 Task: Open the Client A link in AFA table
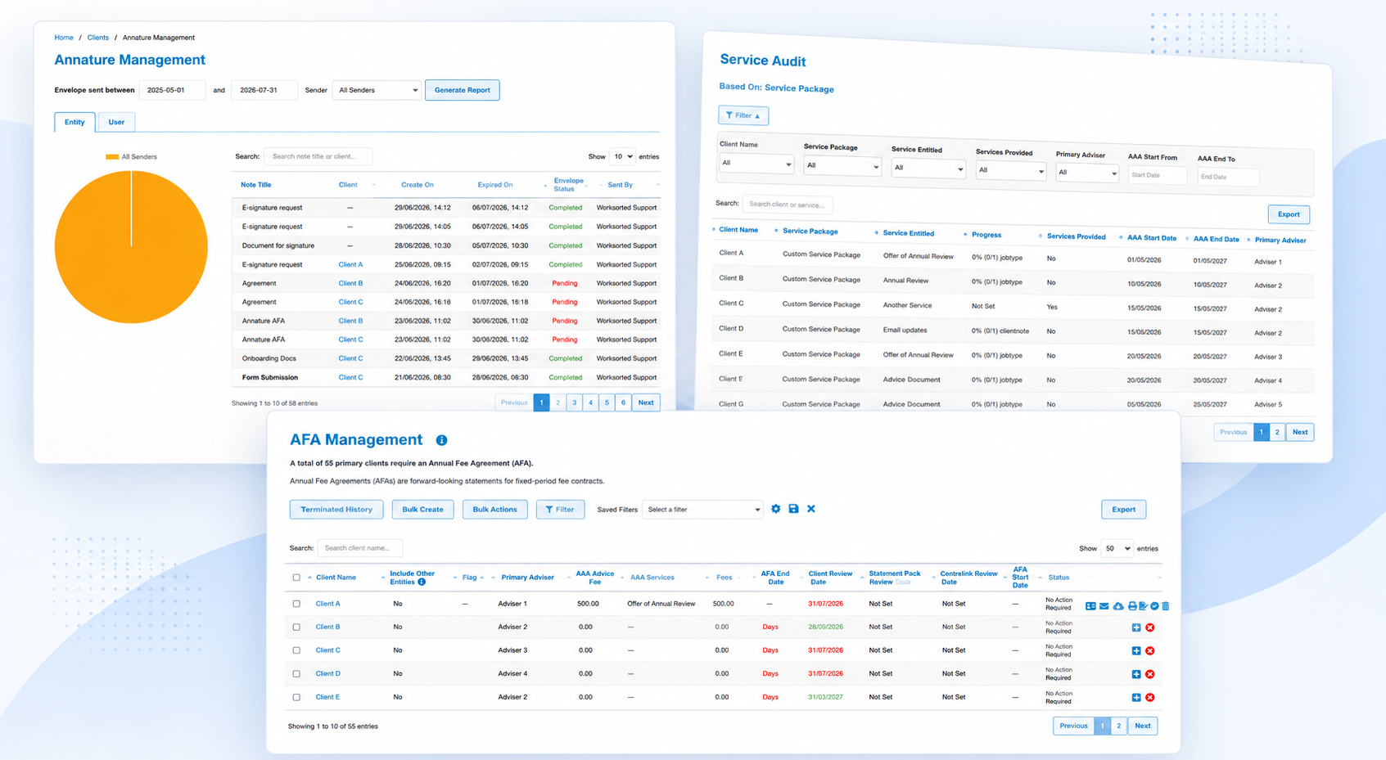click(327, 604)
